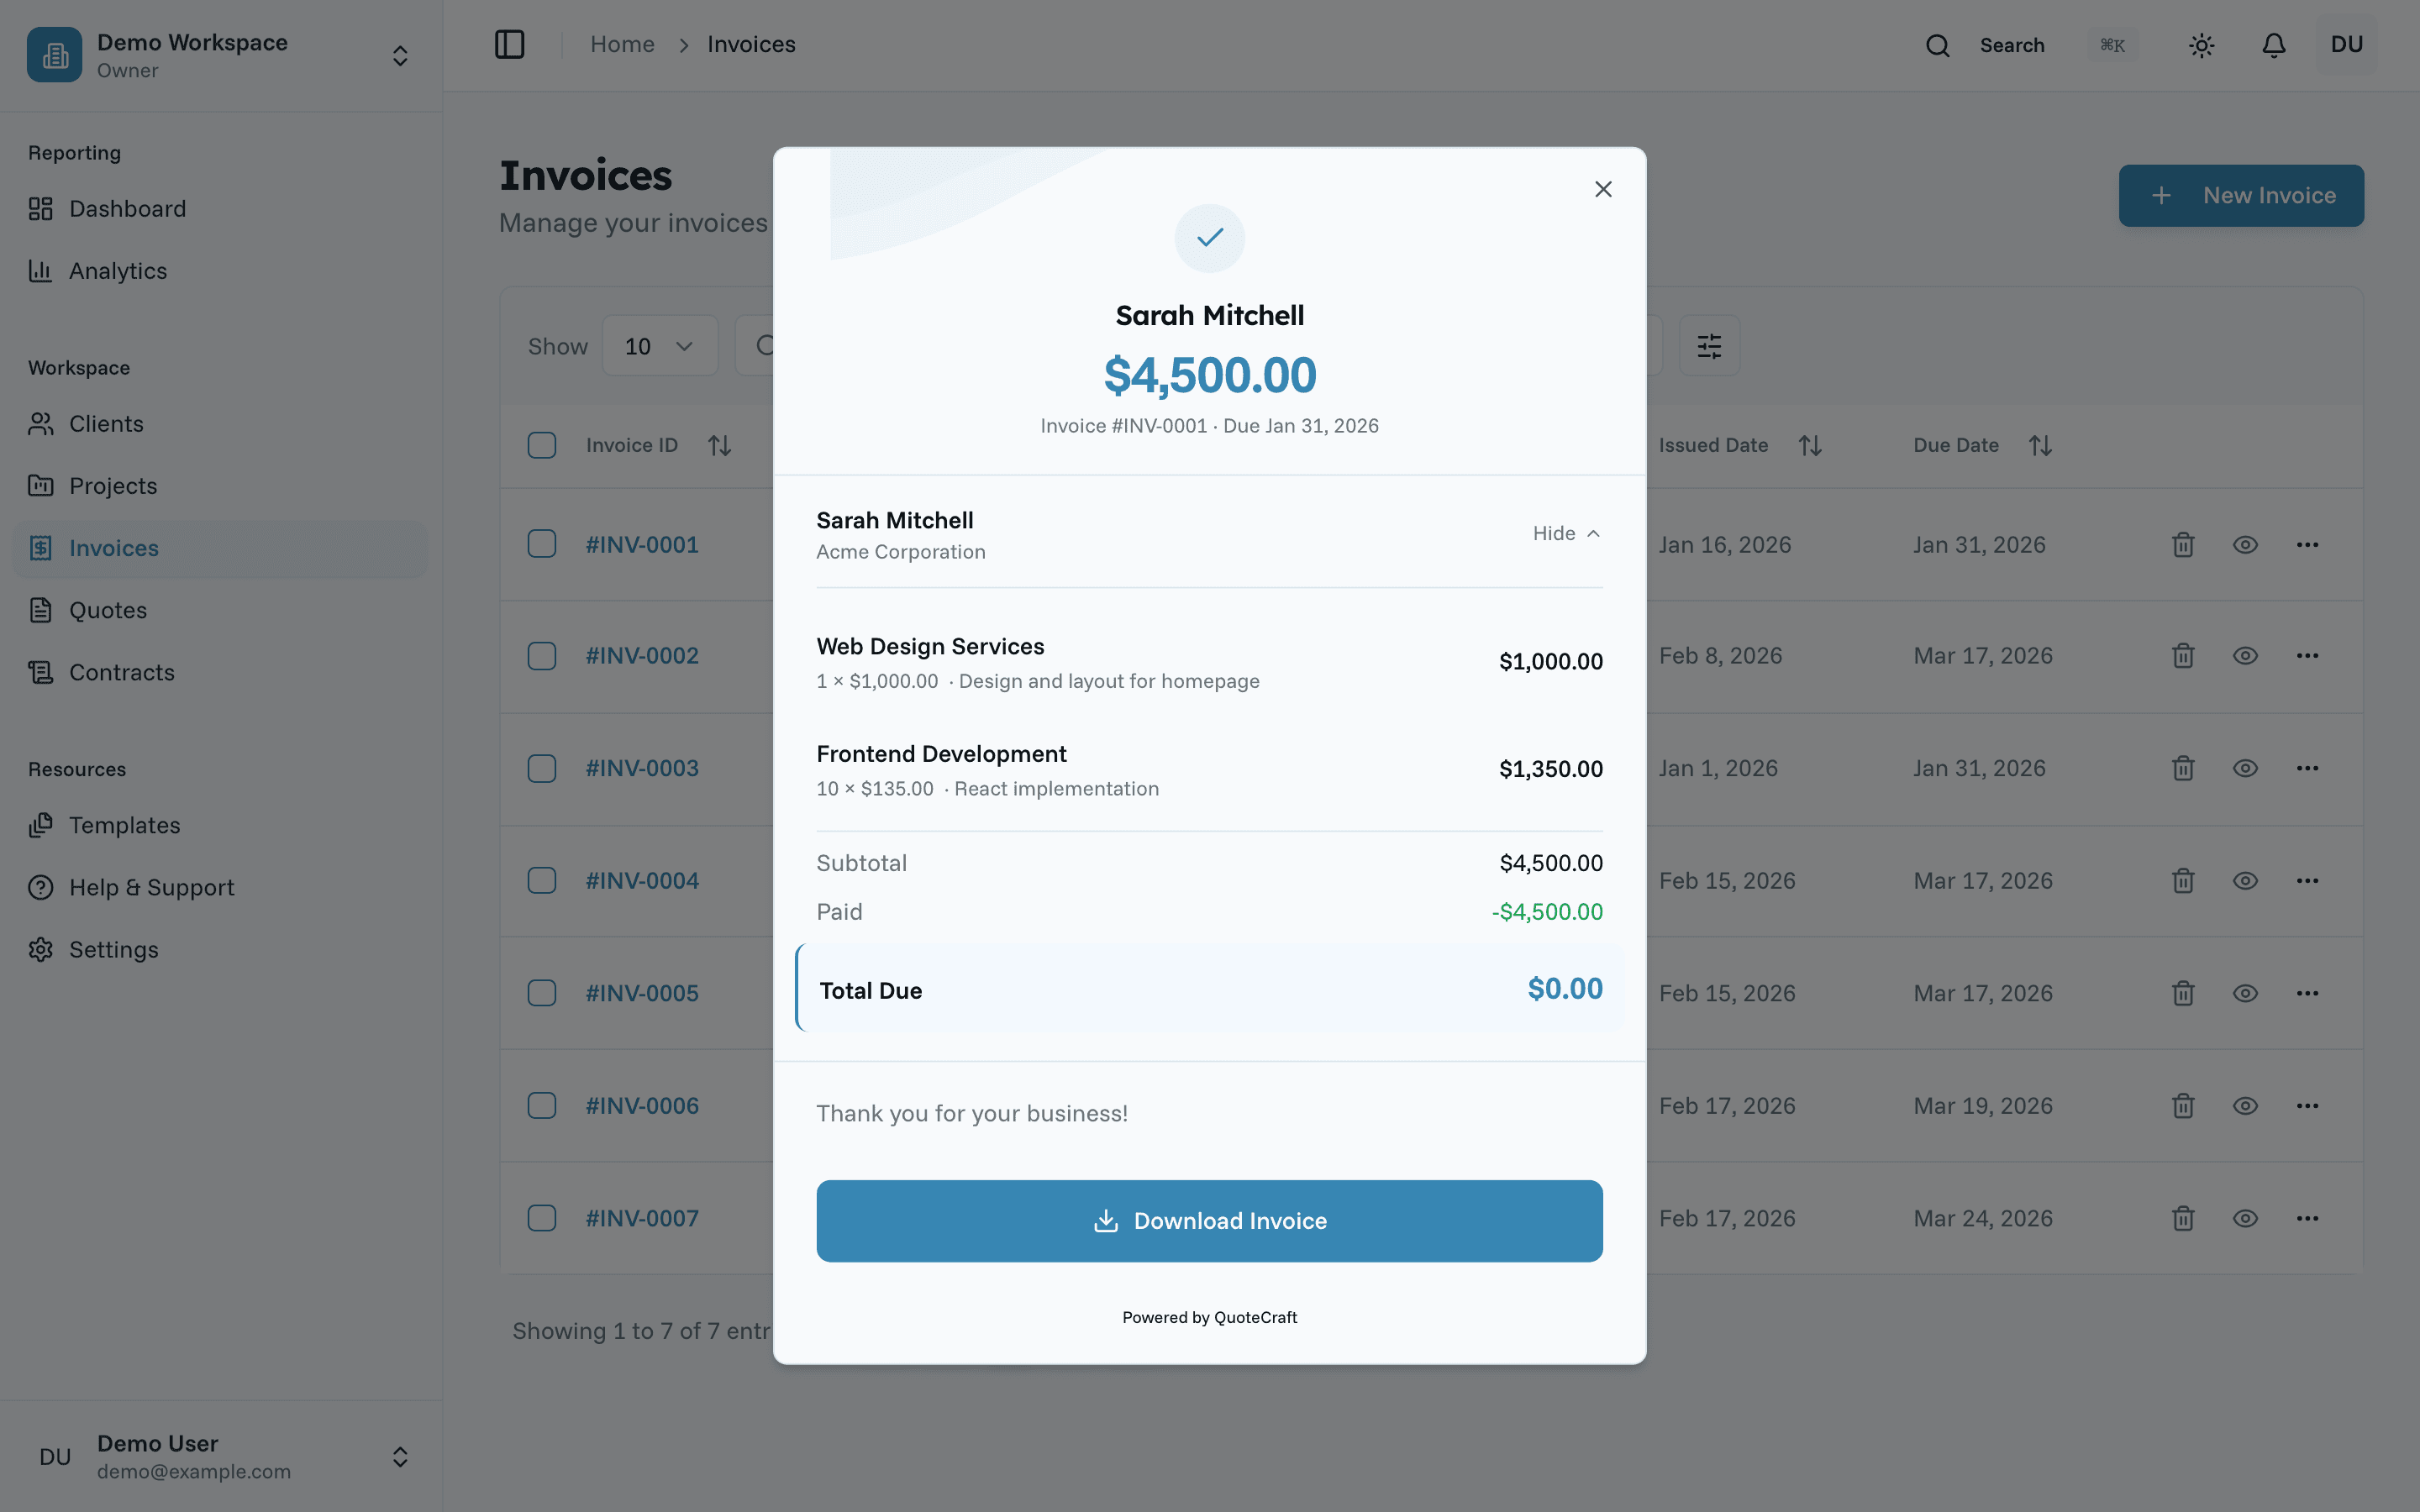Check the checkbox for invoice #INV-0005

[542, 992]
